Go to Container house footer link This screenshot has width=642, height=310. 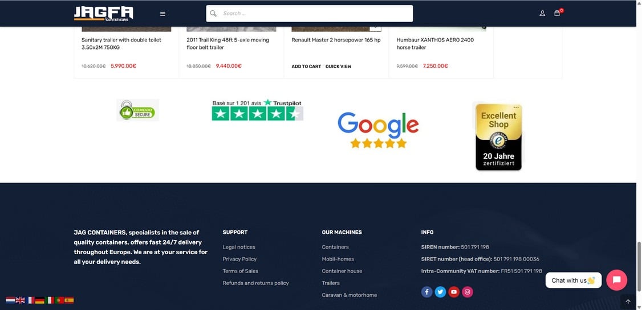[342, 271]
